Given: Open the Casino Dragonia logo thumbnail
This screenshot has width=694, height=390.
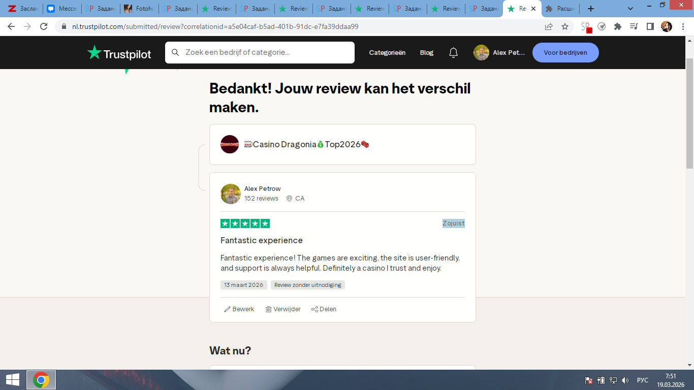Looking at the screenshot, I should pos(230,144).
